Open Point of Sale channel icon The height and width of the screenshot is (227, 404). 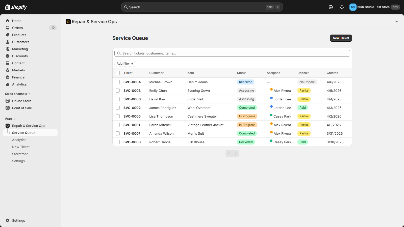(8, 108)
